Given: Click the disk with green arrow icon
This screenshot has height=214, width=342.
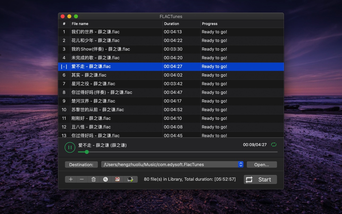Looking at the screenshot, I should click(130, 179).
